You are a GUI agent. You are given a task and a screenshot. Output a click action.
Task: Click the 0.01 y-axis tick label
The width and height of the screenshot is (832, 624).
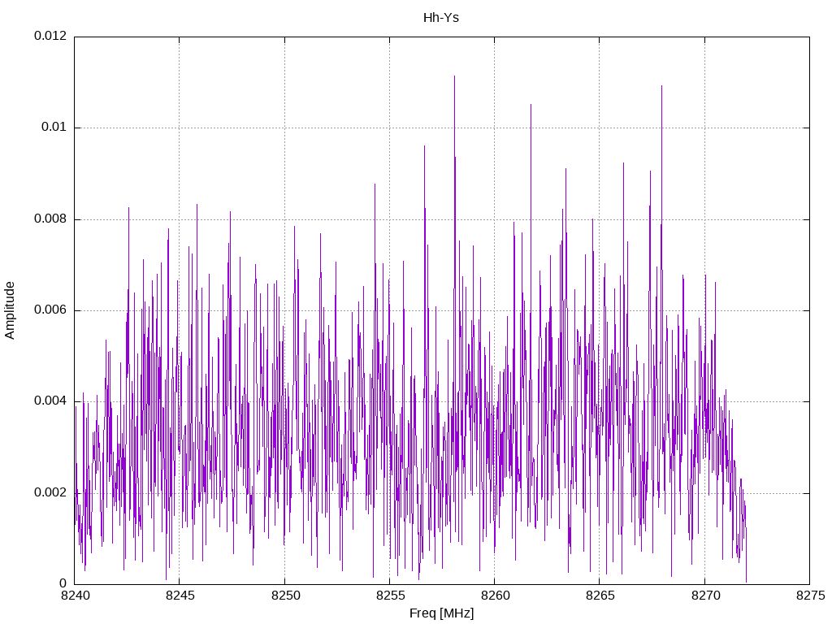point(54,127)
